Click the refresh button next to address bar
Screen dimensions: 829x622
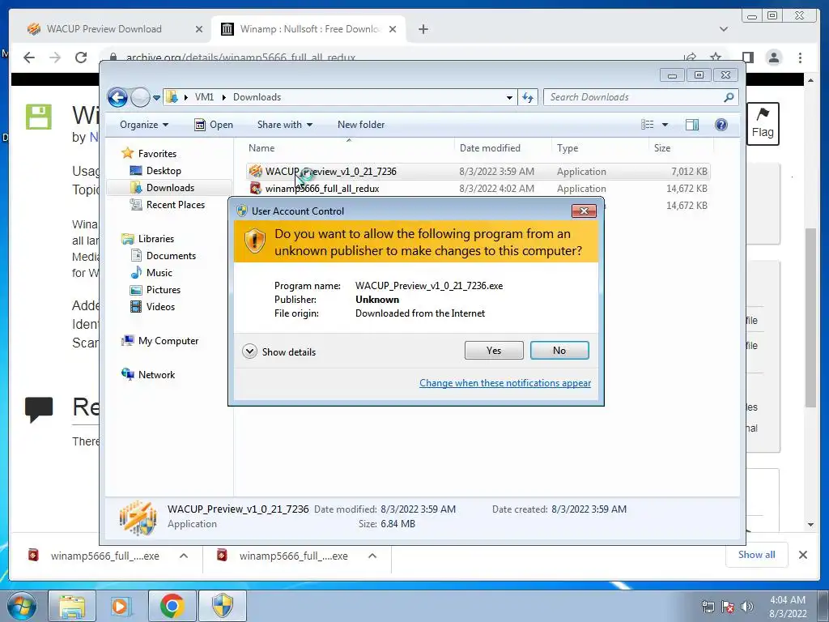tap(528, 97)
